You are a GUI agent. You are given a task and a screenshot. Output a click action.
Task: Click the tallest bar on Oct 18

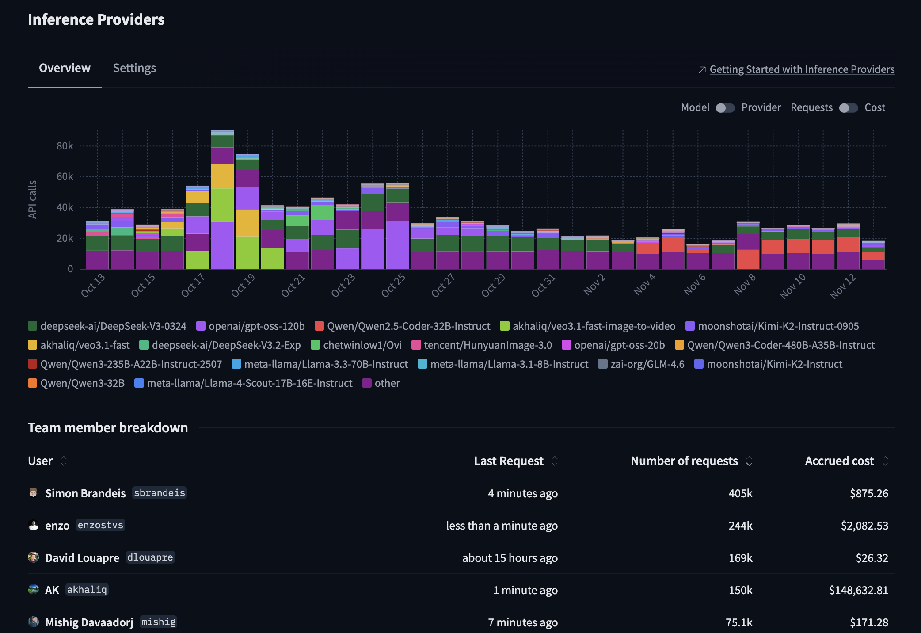222,199
